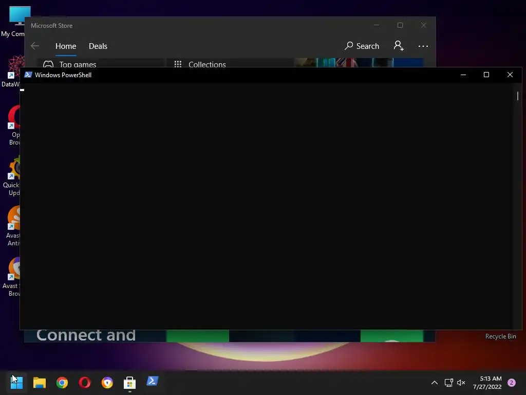The width and height of the screenshot is (526, 395).
Task: Minimize the Microsoft Store window
Action: tap(377, 25)
